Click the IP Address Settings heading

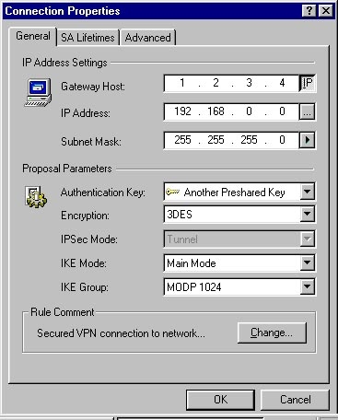click(64, 63)
